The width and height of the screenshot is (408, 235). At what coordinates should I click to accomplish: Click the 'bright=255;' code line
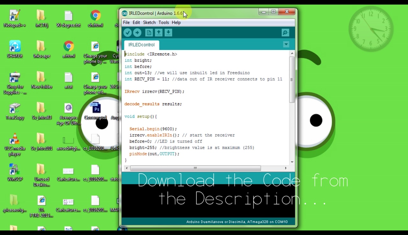click(x=192, y=148)
